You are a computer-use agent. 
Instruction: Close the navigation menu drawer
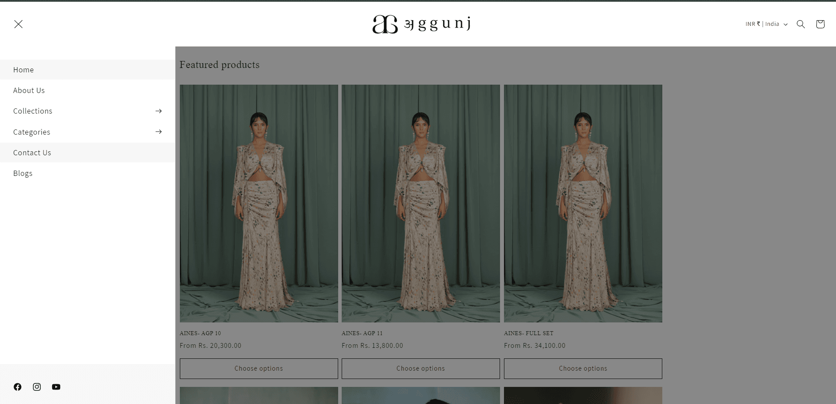[x=18, y=24]
